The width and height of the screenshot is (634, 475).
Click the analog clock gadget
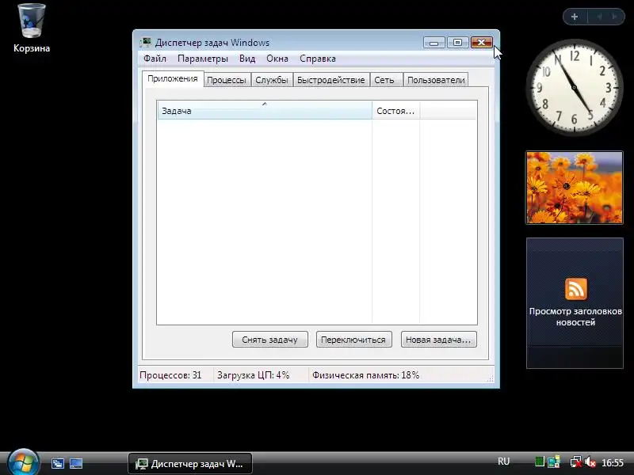574,87
